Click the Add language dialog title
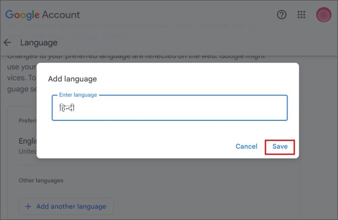Viewport: 338px width, 220px height. [x=72, y=79]
